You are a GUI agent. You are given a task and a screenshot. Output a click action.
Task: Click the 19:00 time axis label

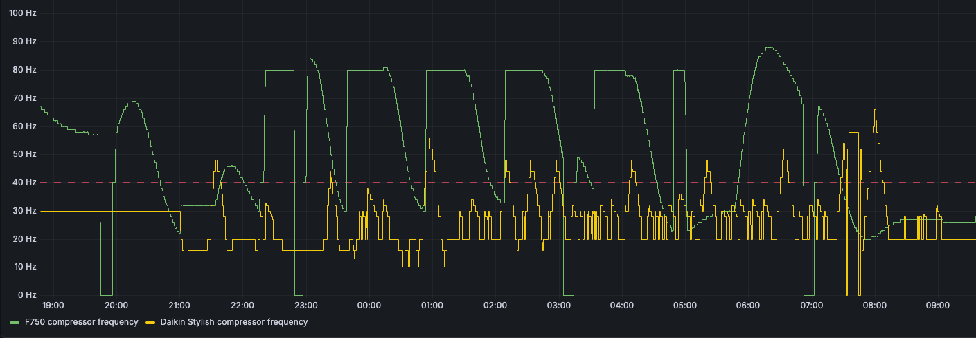pos(53,306)
